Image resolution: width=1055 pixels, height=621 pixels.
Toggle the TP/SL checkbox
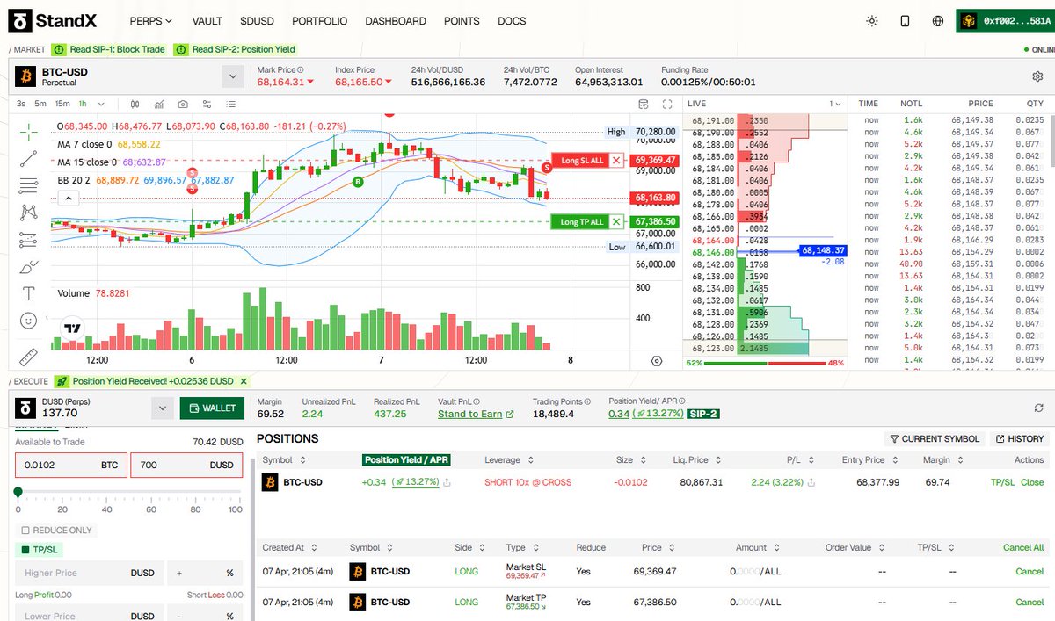point(25,550)
